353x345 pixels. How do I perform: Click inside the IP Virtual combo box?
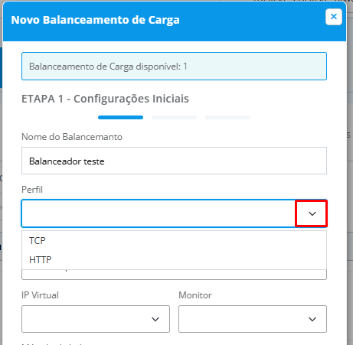(96, 319)
